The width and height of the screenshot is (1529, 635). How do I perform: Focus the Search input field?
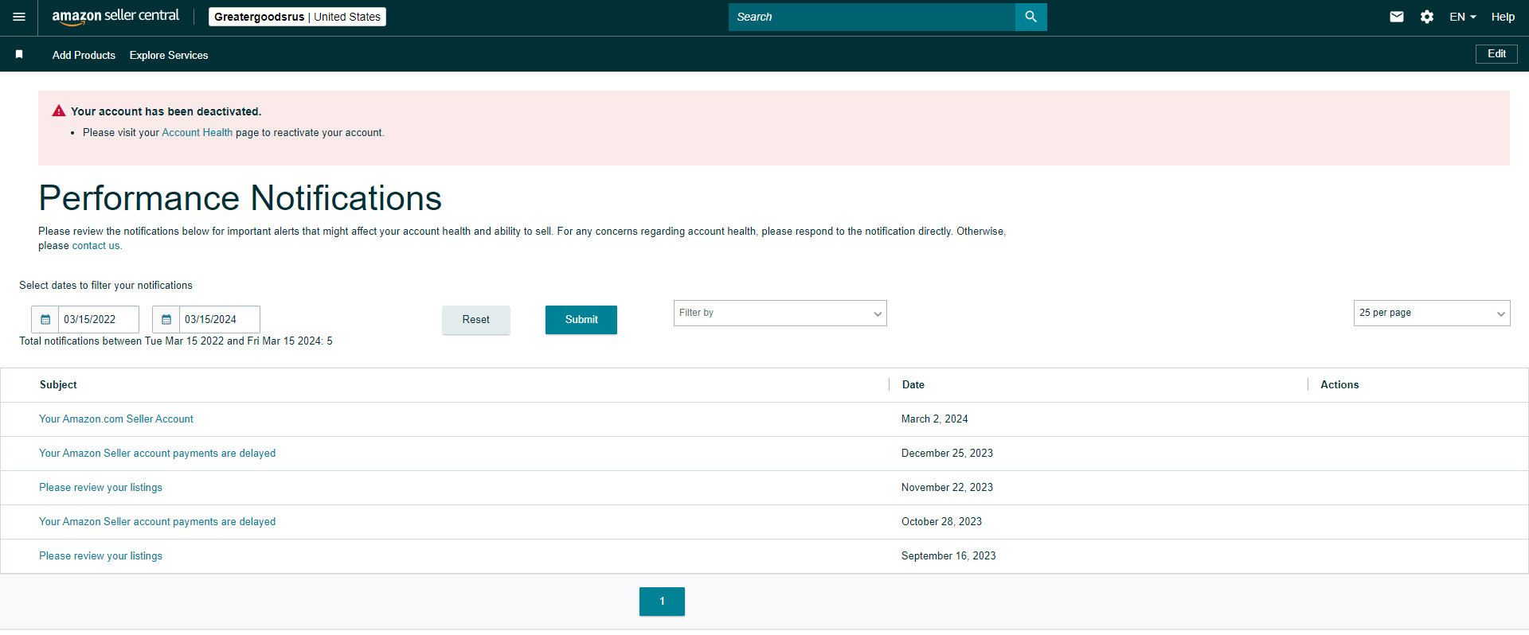pyautogui.click(x=872, y=17)
